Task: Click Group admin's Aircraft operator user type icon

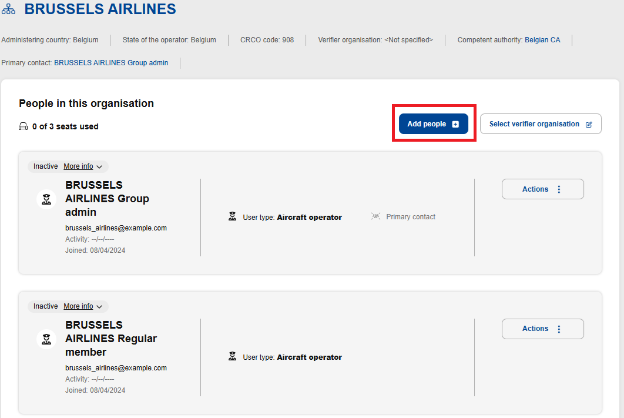Action: [233, 217]
